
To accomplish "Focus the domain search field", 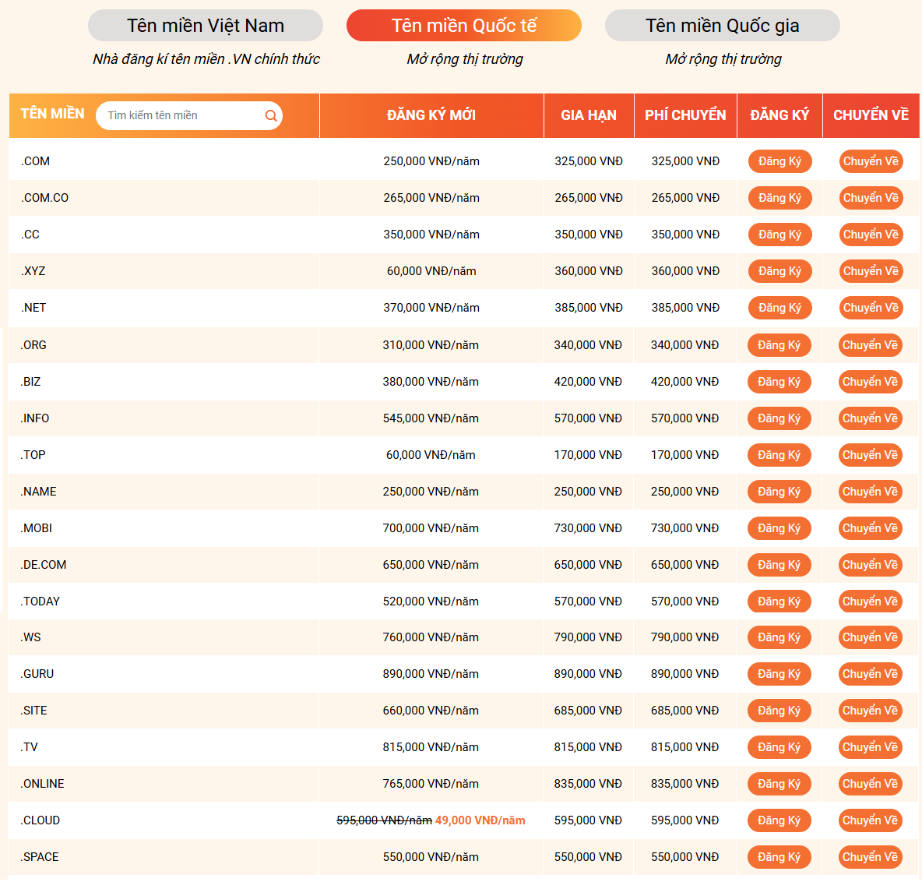I will coord(189,115).
